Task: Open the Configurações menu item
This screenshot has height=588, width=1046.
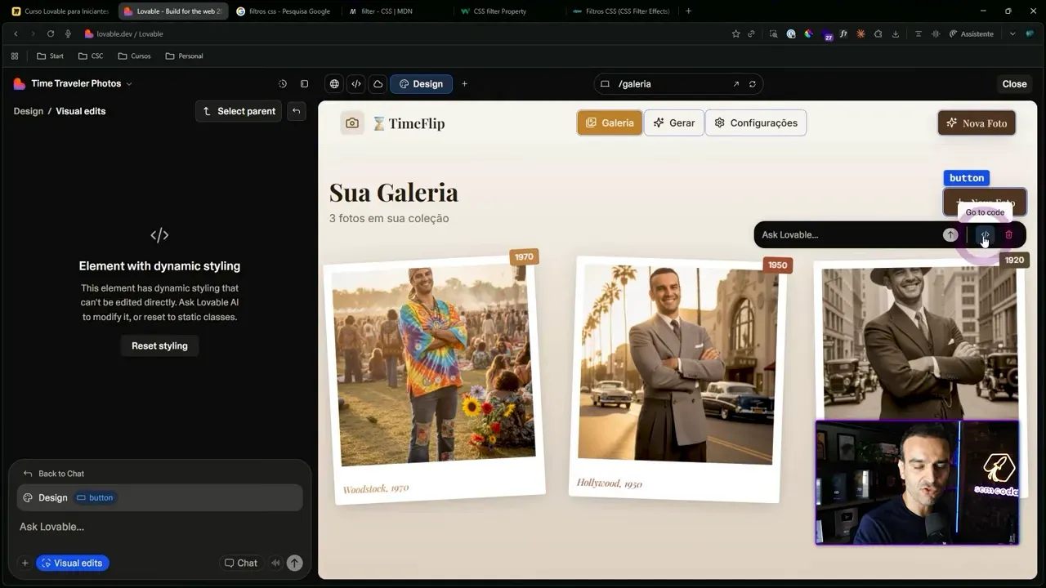Action: pyautogui.click(x=755, y=123)
